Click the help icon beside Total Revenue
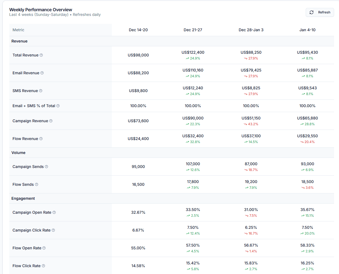The width and height of the screenshot is (339, 274). 41,55
